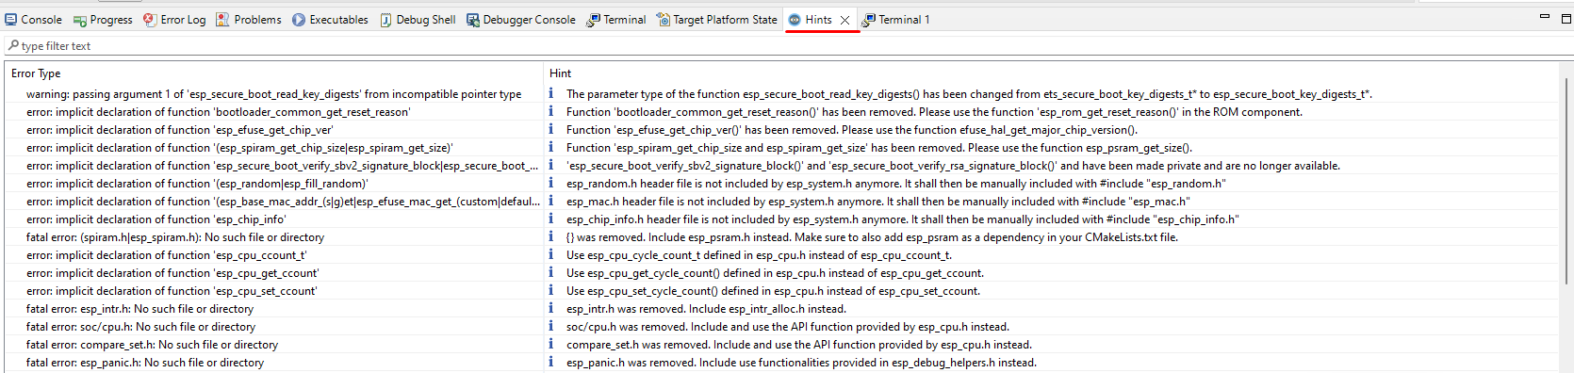Select the esp_cpu_set_ccount error row
Image resolution: width=1574 pixels, height=373 pixels.
[780, 291]
